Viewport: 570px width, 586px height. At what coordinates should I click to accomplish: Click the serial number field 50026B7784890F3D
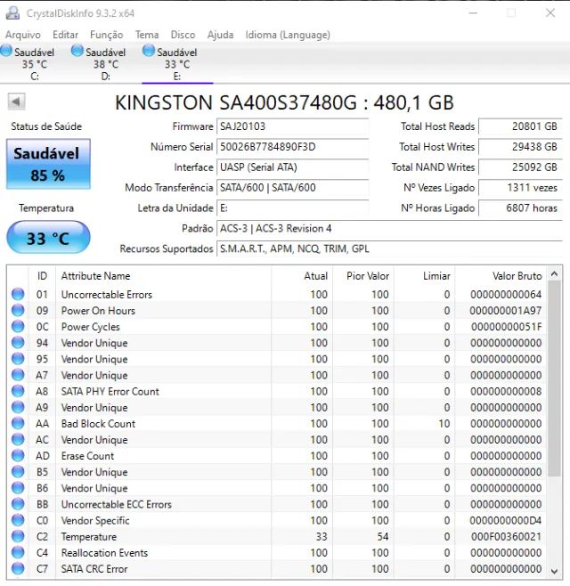pos(293,146)
